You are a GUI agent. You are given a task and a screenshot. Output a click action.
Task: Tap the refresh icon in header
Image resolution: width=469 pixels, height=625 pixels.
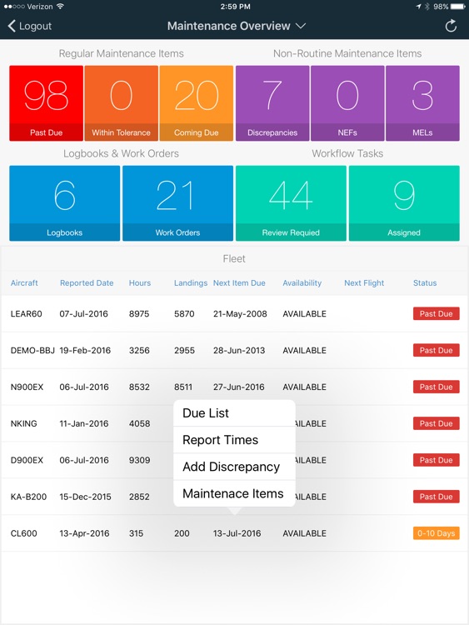451,27
